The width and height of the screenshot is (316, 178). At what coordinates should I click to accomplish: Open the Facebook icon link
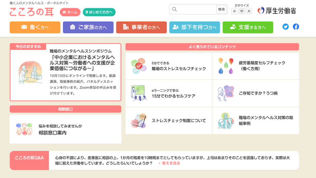[296, 27]
